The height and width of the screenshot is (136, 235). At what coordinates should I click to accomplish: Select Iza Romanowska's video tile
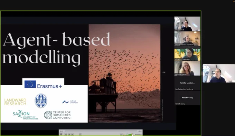(187, 68)
